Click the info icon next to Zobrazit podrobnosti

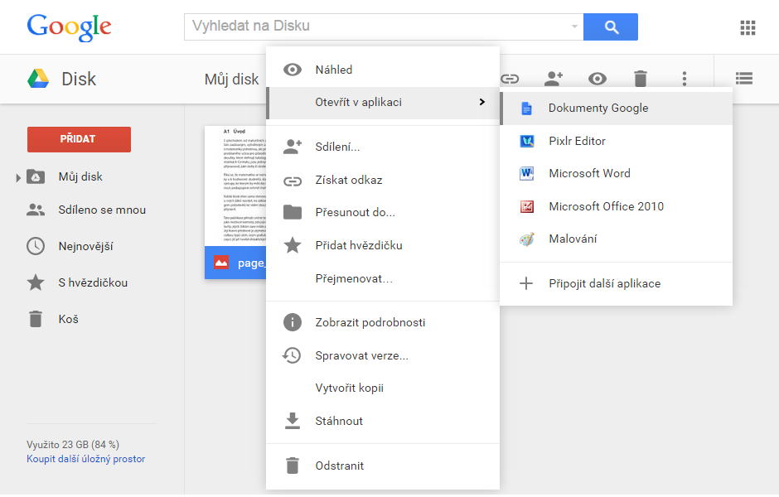292,322
